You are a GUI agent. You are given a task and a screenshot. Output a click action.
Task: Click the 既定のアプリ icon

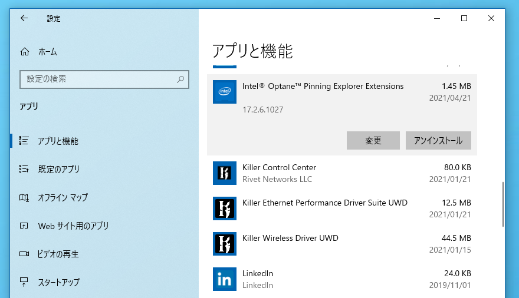coord(24,169)
